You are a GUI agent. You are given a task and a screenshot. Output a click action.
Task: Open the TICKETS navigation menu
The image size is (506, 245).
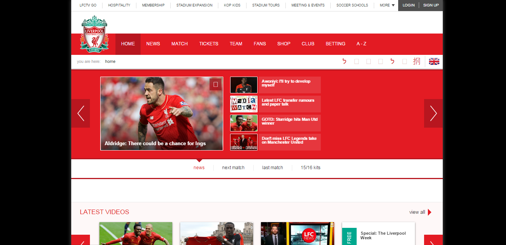209,44
